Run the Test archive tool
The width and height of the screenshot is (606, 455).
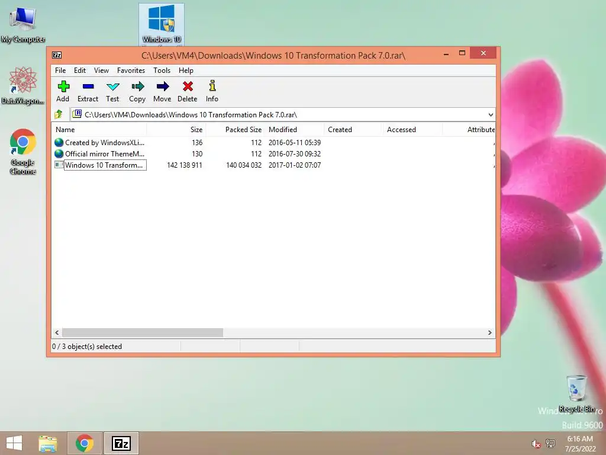coord(113,86)
